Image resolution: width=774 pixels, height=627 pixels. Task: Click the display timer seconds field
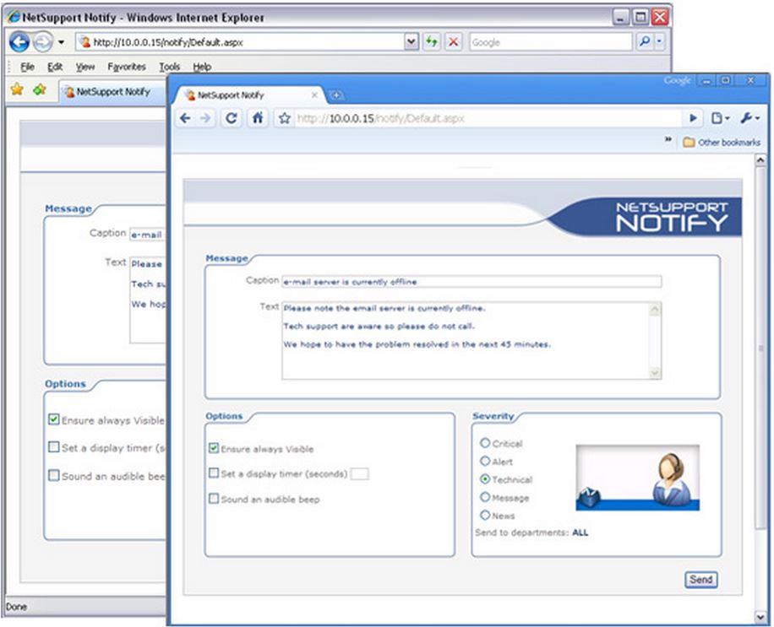tap(359, 474)
